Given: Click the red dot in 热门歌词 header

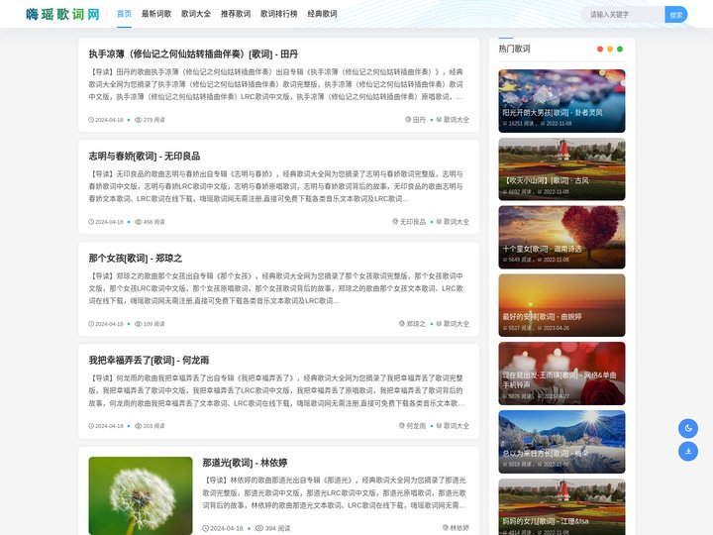Looking at the screenshot, I should pyautogui.click(x=600, y=50).
